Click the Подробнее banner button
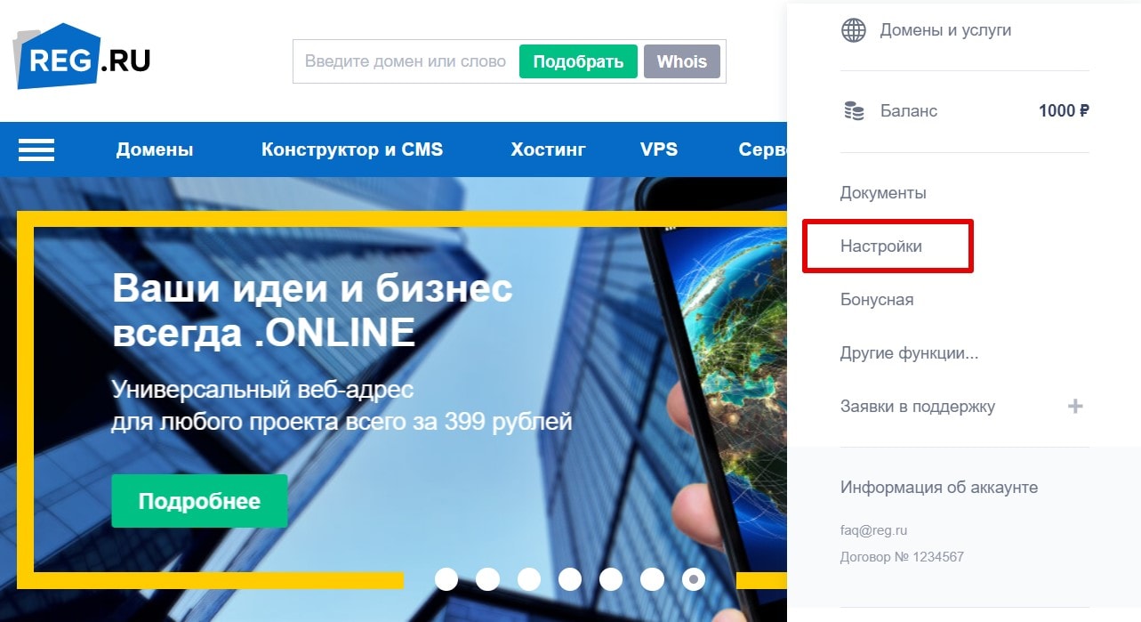The image size is (1141, 622). tap(199, 501)
